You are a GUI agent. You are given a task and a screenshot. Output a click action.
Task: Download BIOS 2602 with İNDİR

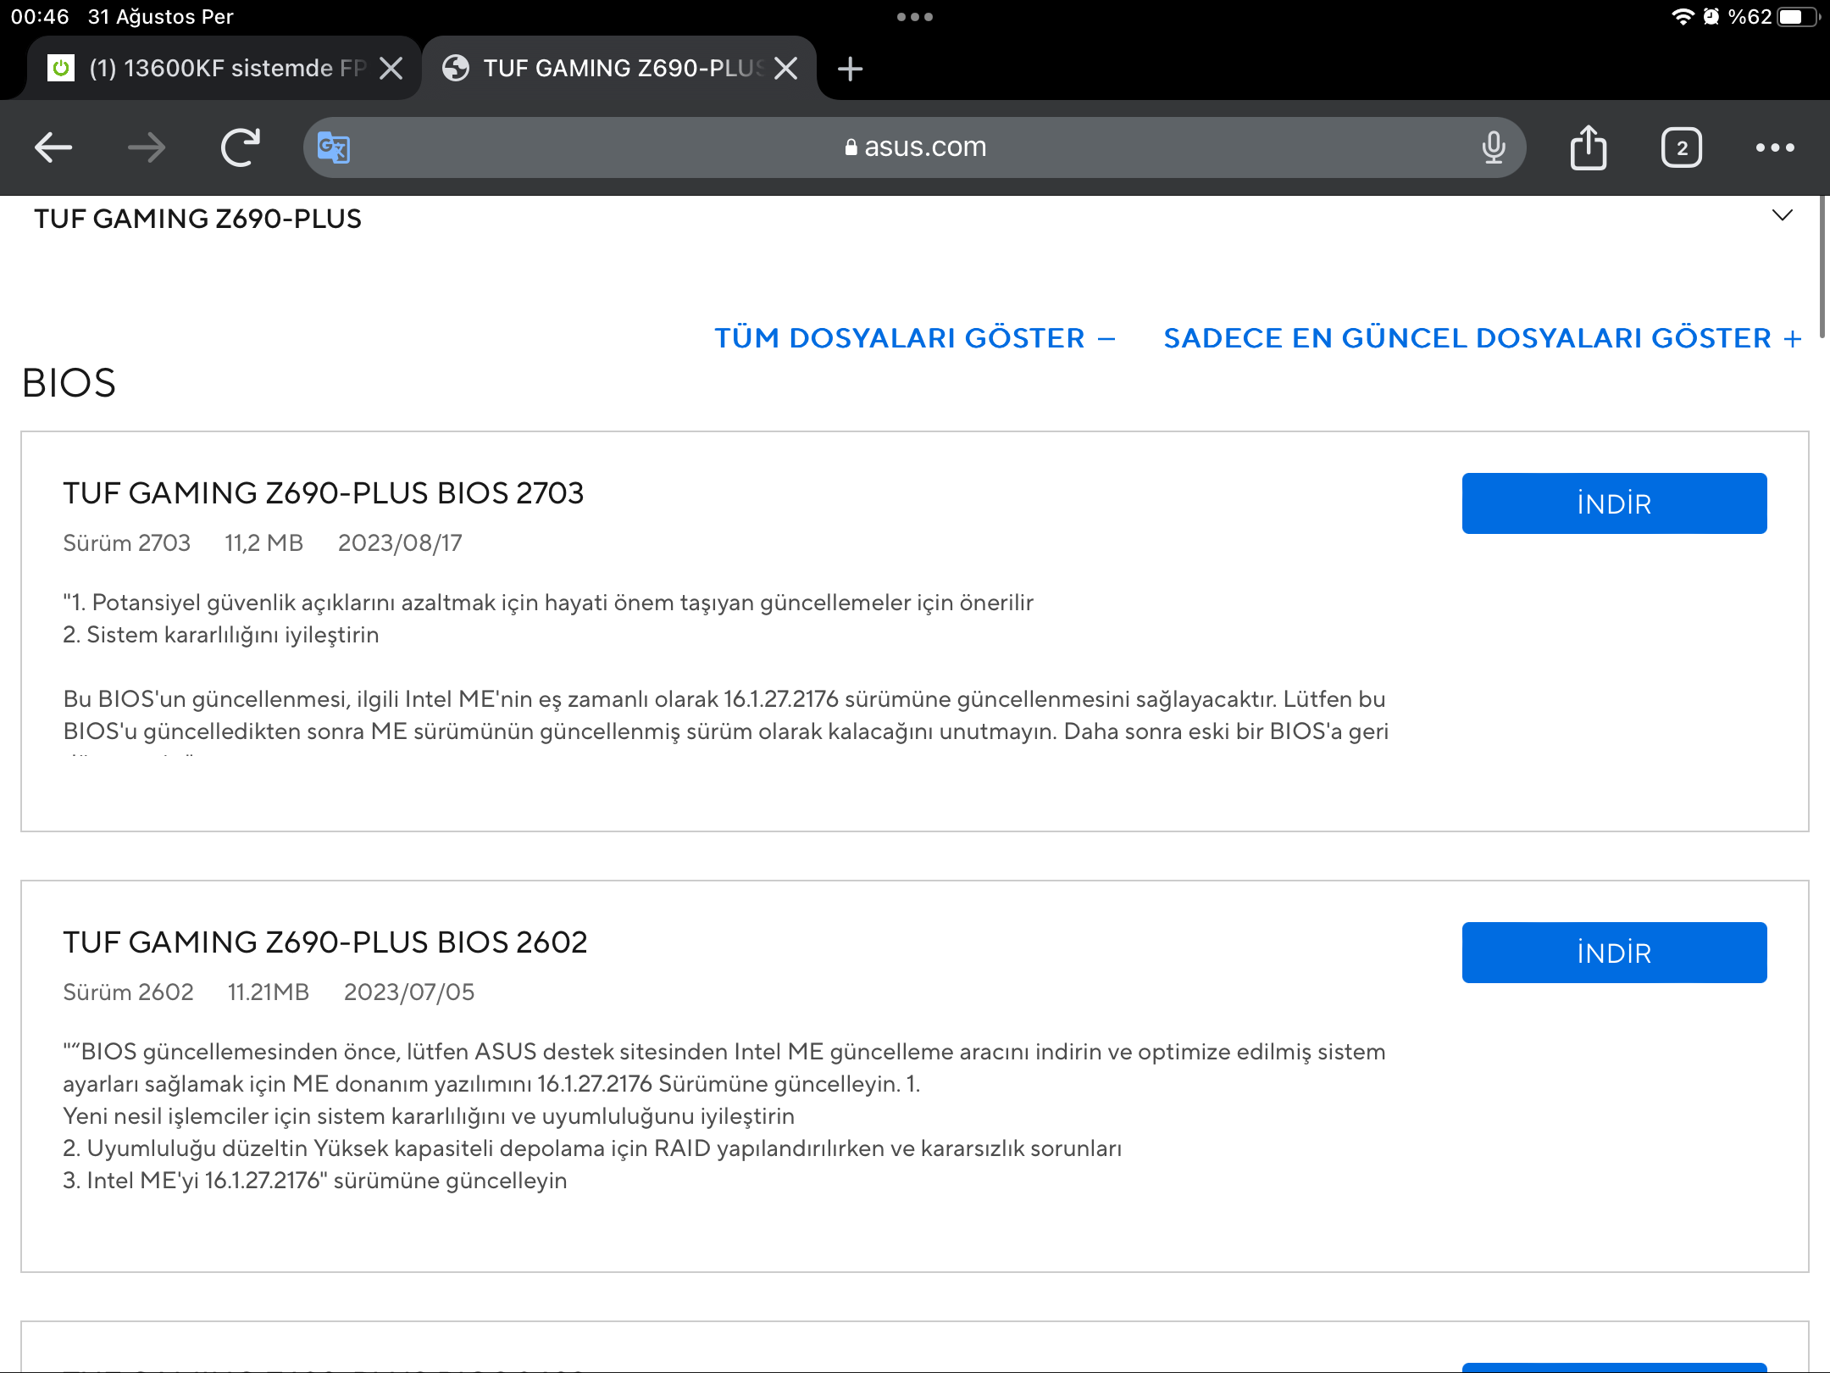pyautogui.click(x=1614, y=953)
